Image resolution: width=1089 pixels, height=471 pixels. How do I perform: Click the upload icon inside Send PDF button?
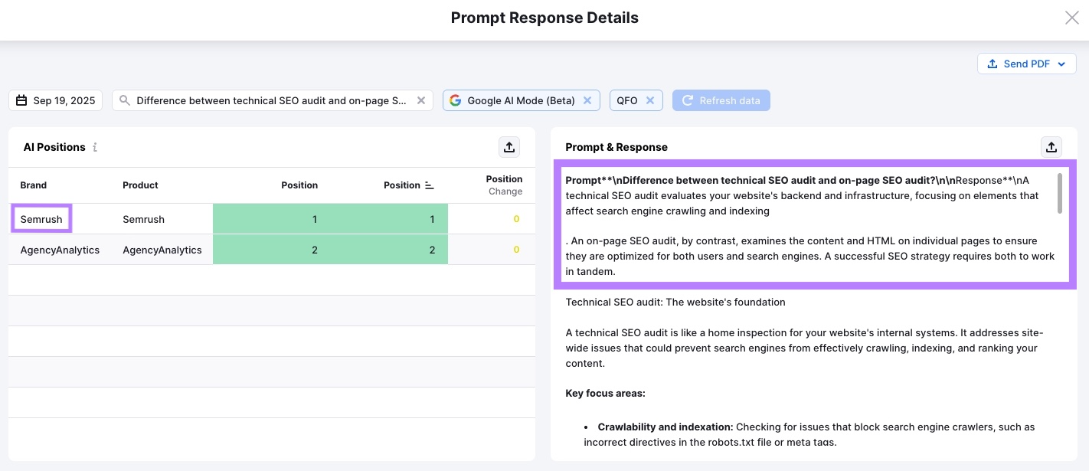point(991,64)
